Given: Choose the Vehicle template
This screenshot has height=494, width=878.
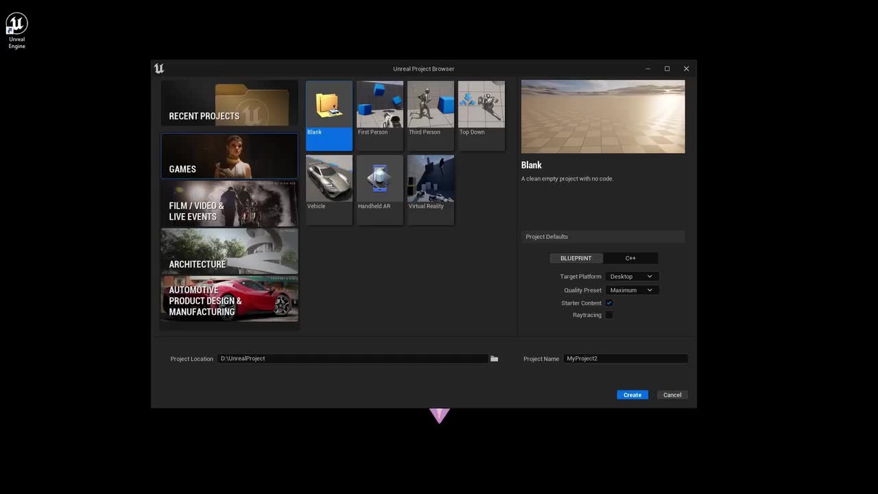Looking at the screenshot, I should pos(329,189).
